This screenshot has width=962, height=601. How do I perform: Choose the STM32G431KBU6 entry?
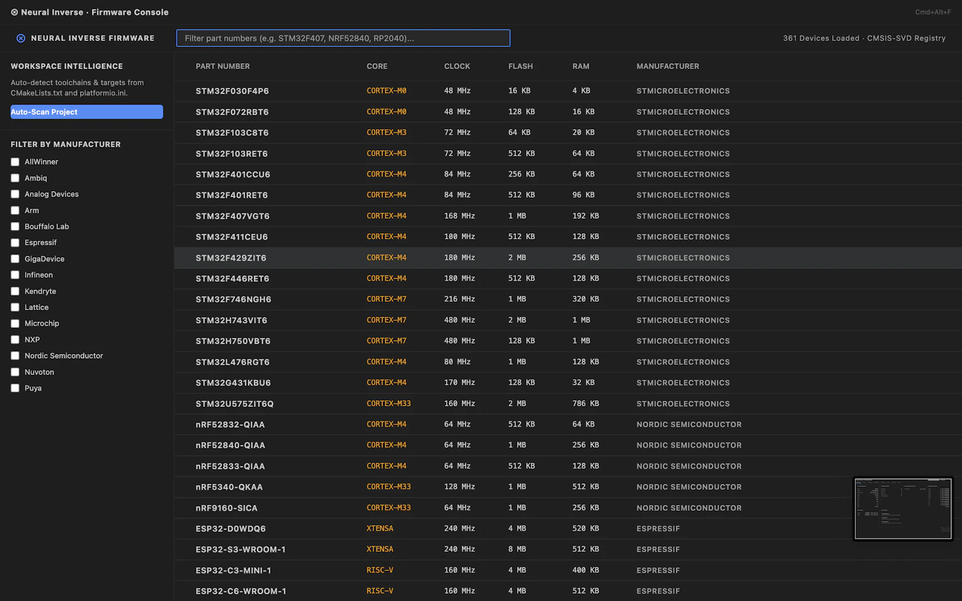pos(568,382)
